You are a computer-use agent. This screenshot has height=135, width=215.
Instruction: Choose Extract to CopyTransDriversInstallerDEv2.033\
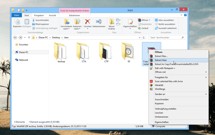point(179,64)
